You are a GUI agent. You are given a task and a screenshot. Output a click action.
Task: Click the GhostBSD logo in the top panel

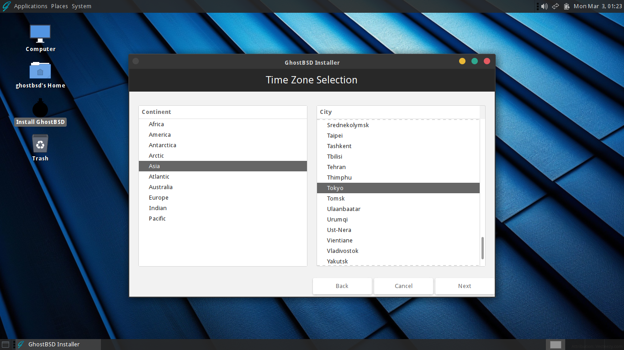click(x=6, y=6)
